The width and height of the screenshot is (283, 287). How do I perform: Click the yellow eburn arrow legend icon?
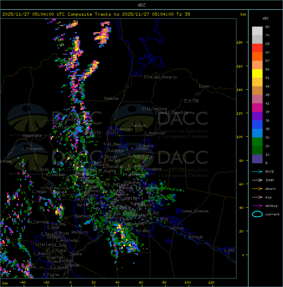(x=257, y=189)
